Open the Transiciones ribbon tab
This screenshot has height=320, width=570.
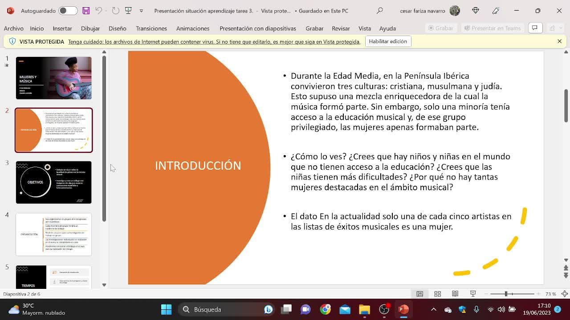[x=151, y=28]
